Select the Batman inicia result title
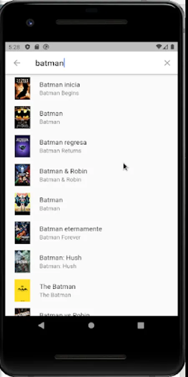Image resolution: width=188 pixels, height=377 pixels. (59, 85)
